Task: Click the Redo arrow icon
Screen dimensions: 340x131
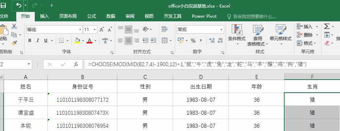Action: [35, 5]
